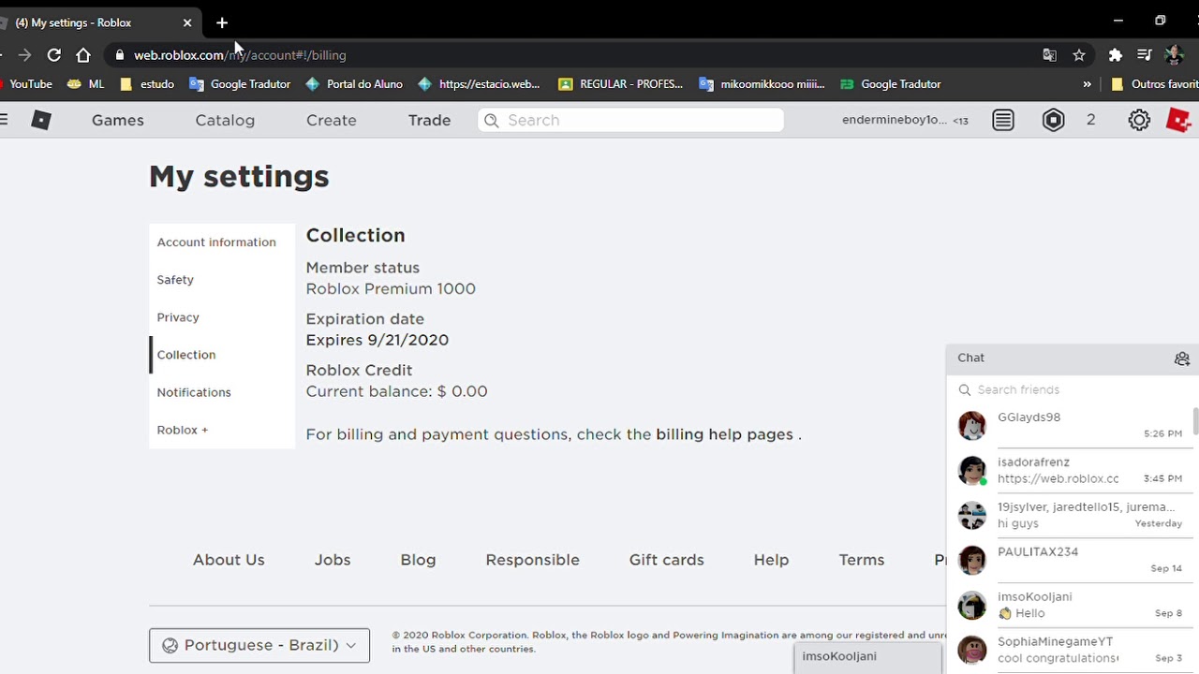Go to Catalog in Roblox navigation
Image resolution: width=1199 pixels, height=674 pixels.
click(x=225, y=120)
